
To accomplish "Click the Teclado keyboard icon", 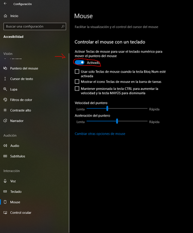I will [x=5, y=192].
